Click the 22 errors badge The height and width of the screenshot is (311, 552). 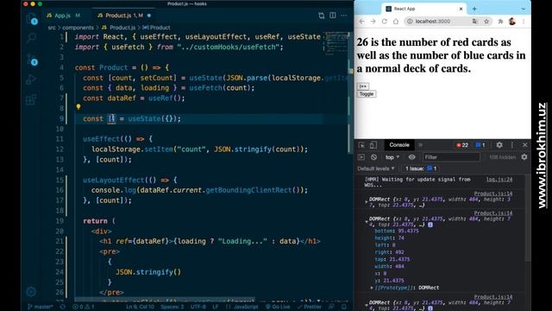[462, 145]
